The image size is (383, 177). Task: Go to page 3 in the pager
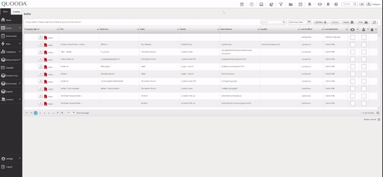[x=45, y=113]
